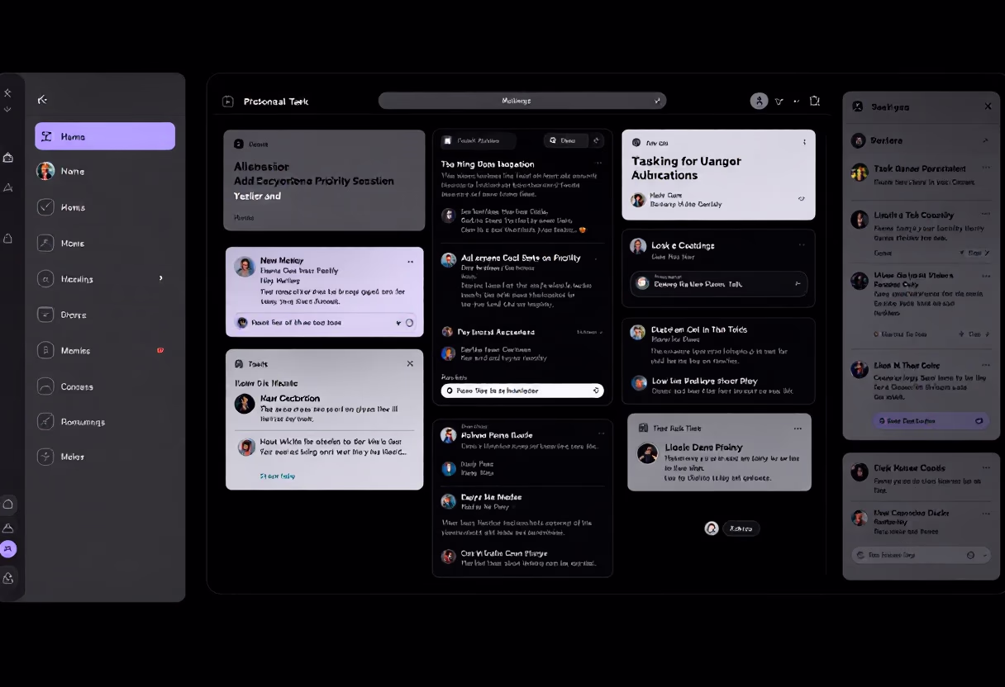Click the purple pill button in side panel
Screen dimensions: 1005x687
[931, 420]
